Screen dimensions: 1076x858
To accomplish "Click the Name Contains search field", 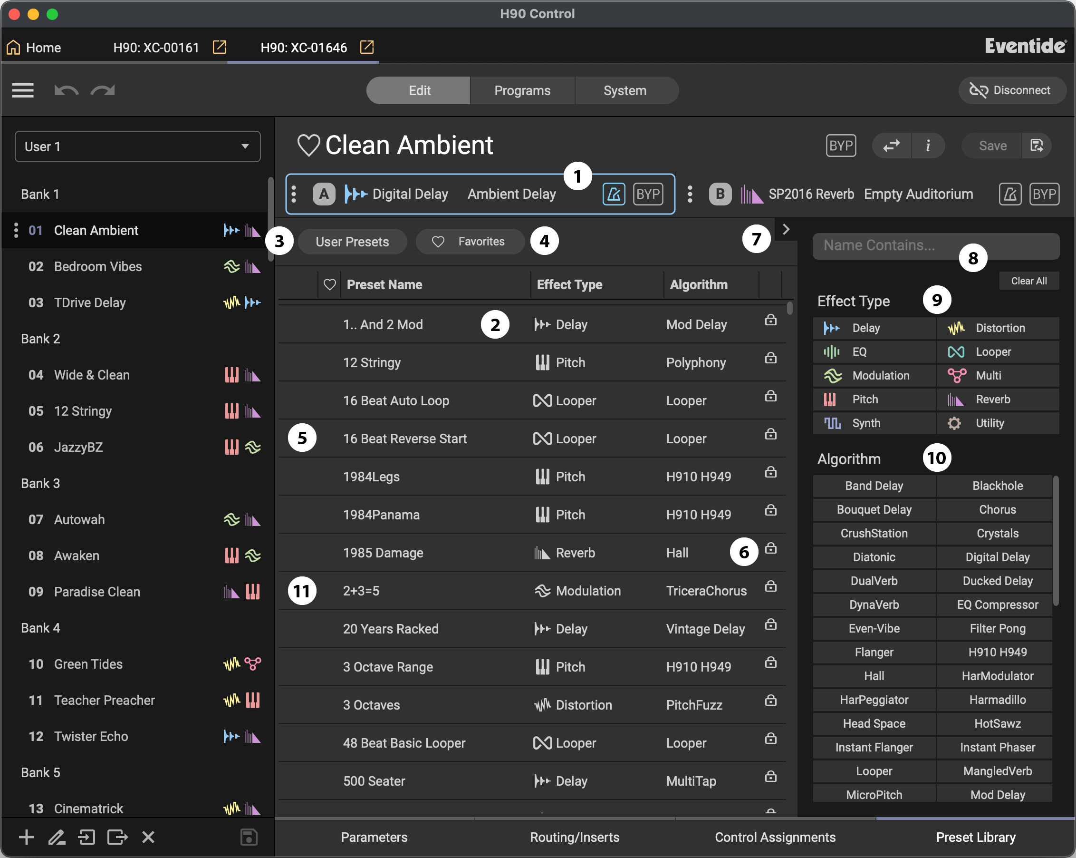I will click(x=936, y=246).
